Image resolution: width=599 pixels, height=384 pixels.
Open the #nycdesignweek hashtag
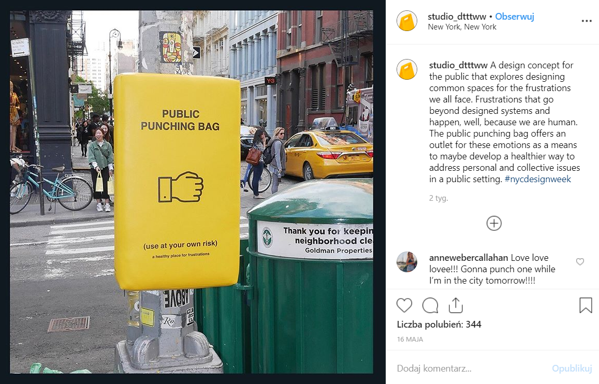537,179
